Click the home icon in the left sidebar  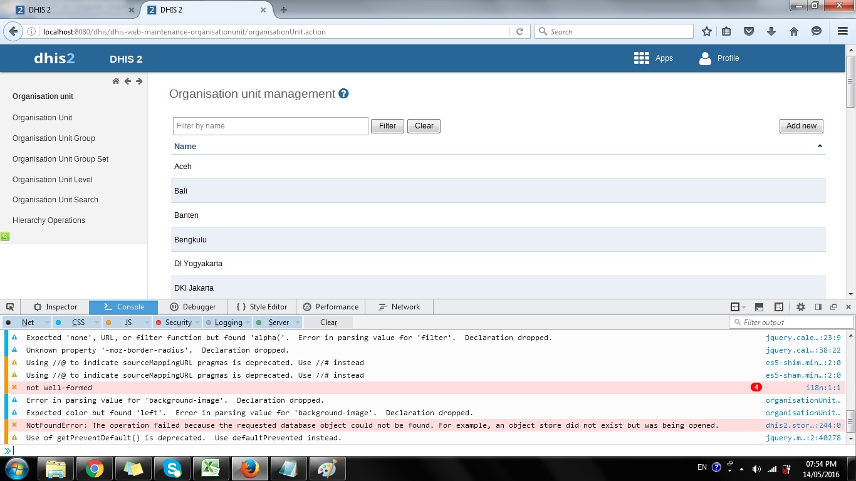[116, 81]
